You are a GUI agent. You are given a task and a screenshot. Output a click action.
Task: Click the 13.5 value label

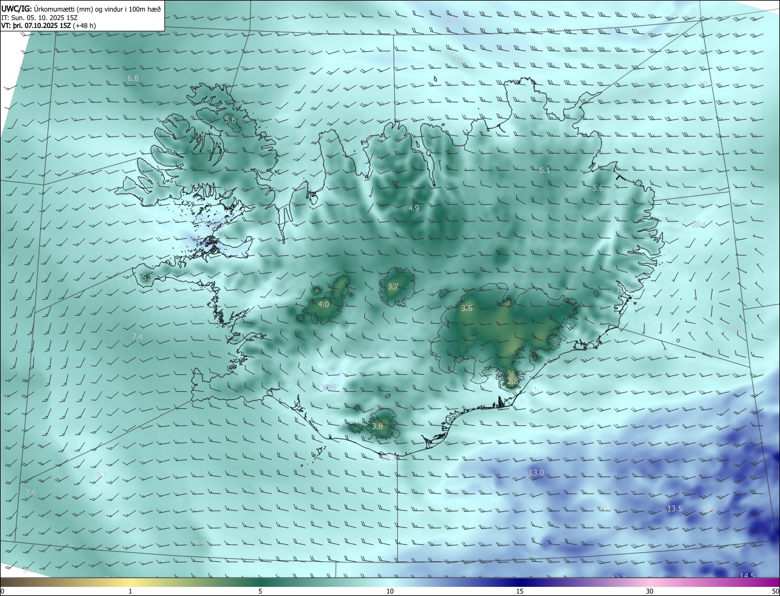(675, 508)
